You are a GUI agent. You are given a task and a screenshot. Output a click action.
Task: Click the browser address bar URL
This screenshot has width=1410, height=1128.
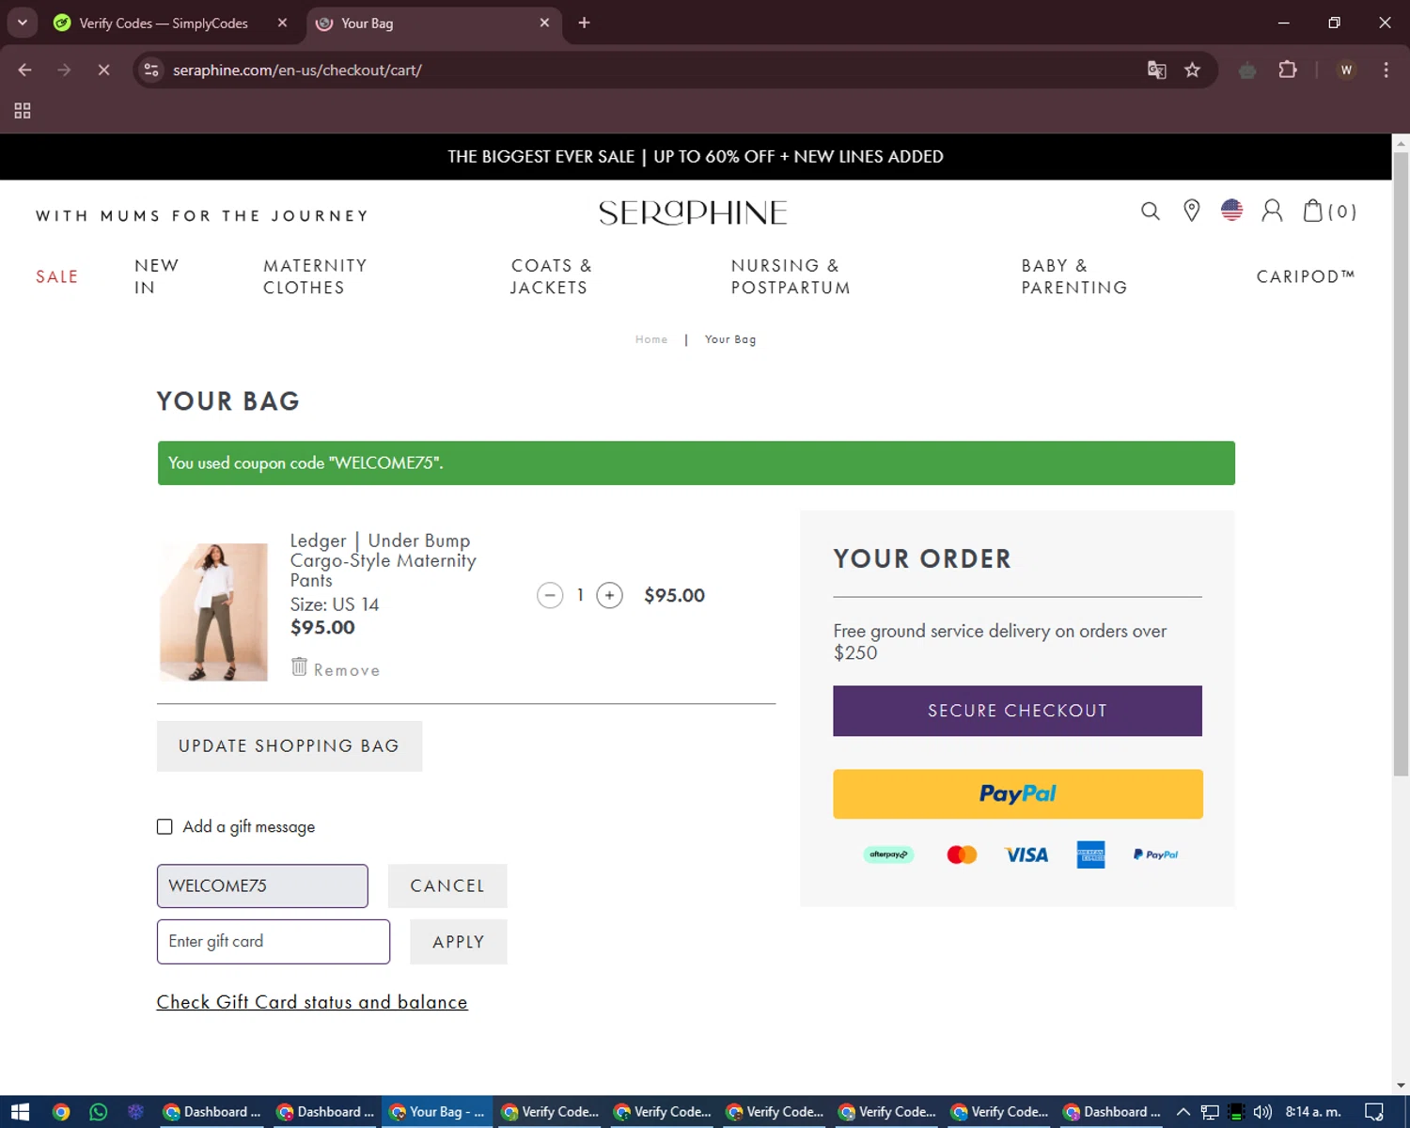tap(297, 70)
